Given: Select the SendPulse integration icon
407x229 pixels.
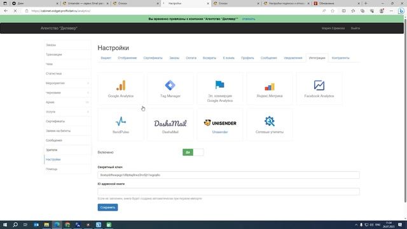Looking at the screenshot, I should tap(121, 121).
